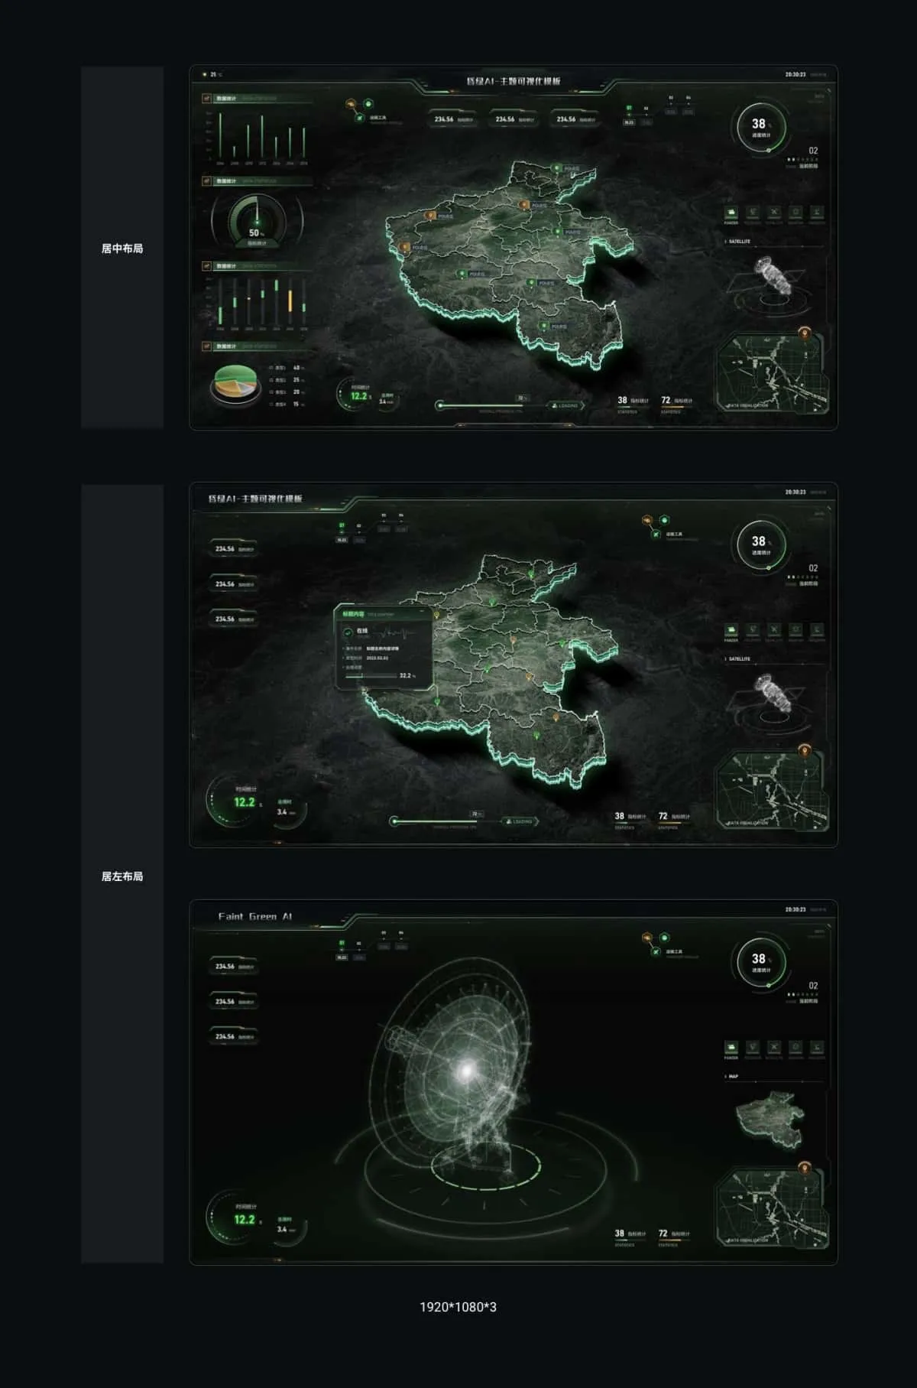
Task: Click the orange hexagon icon in the 居中布局 dashboard
Action: tap(351, 104)
